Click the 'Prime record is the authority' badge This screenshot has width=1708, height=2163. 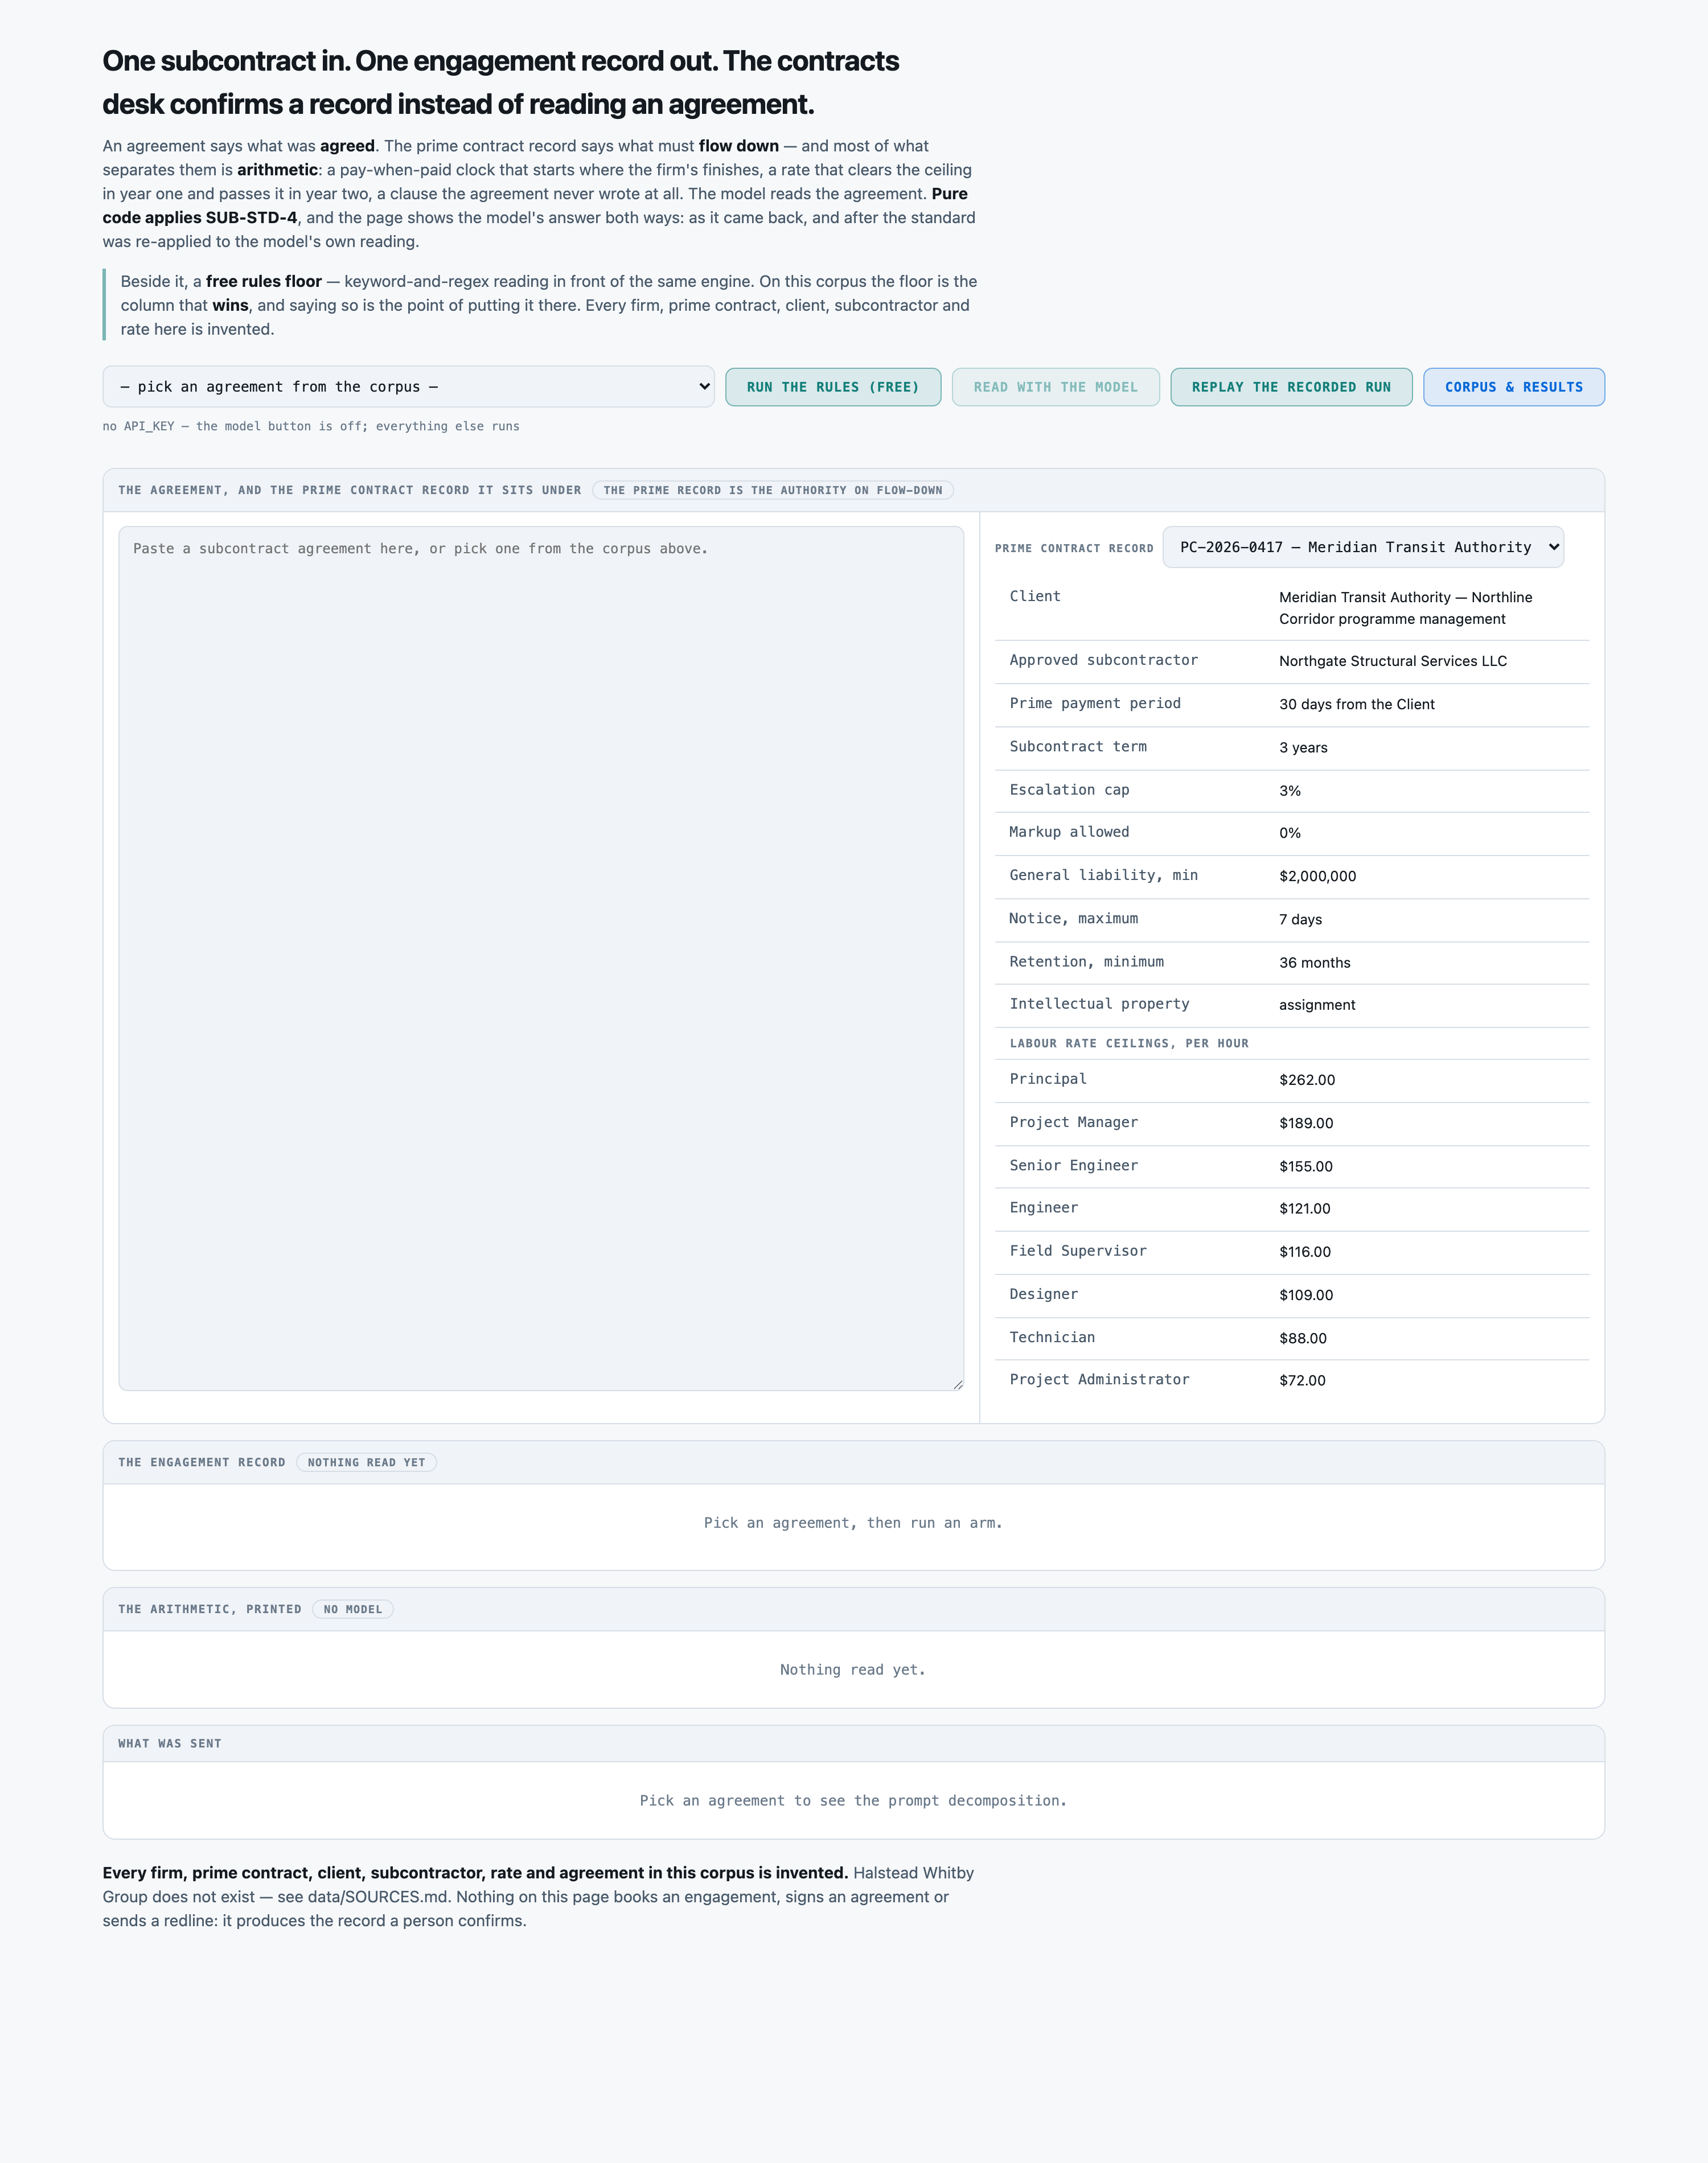pyautogui.click(x=773, y=490)
